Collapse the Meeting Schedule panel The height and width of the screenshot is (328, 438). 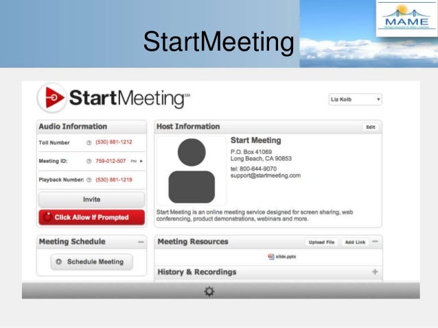pyautogui.click(x=141, y=242)
